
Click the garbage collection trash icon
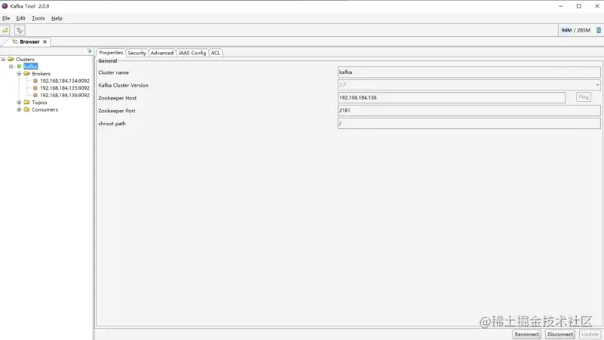point(599,30)
